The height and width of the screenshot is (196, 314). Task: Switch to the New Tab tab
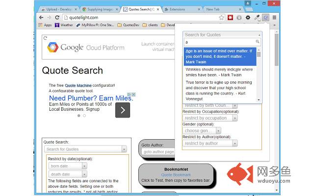pyautogui.click(x=223, y=9)
